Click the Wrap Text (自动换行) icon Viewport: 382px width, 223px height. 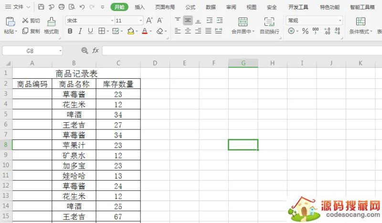click(269, 21)
